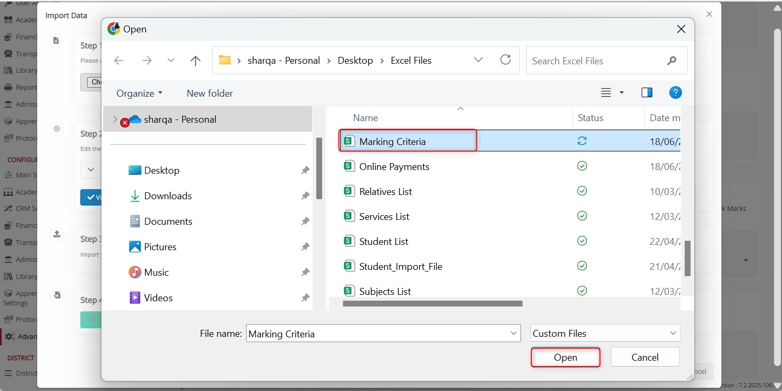Click the pin icon next to Downloads
This screenshot has width=782, height=391.
point(305,196)
